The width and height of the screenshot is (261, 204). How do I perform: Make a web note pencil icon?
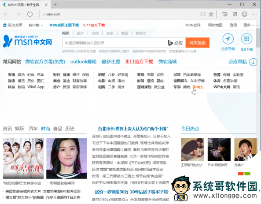pos(235,14)
